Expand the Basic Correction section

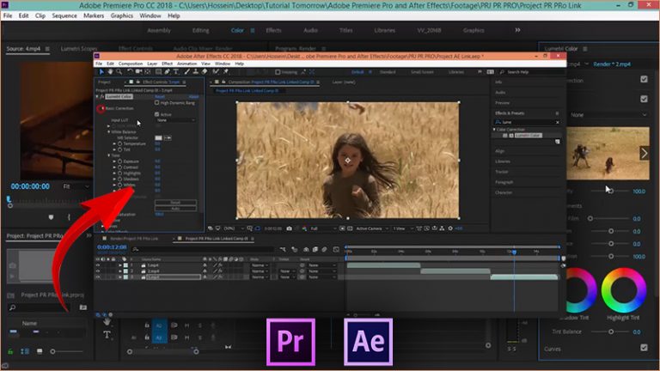pyautogui.click(x=101, y=108)
